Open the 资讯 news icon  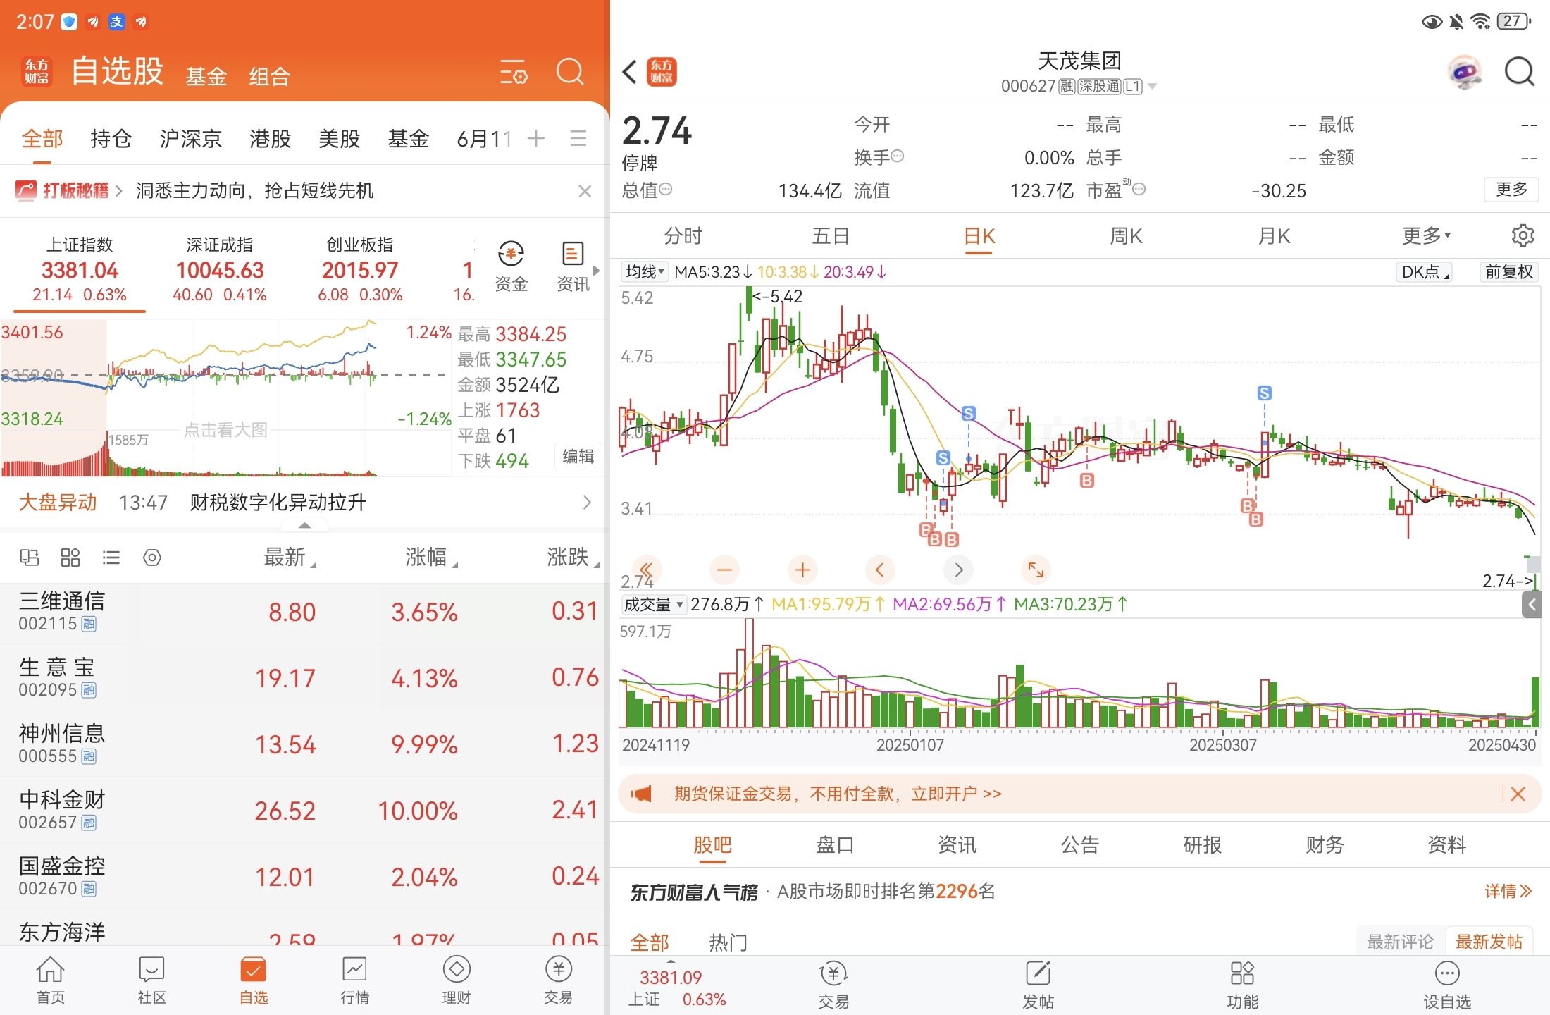[x=573, y=266]
